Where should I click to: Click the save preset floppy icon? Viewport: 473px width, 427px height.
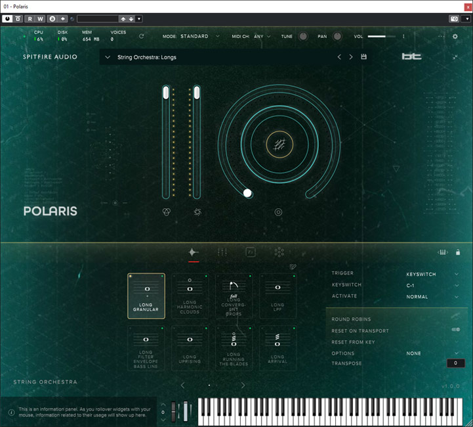click(363, 57)
